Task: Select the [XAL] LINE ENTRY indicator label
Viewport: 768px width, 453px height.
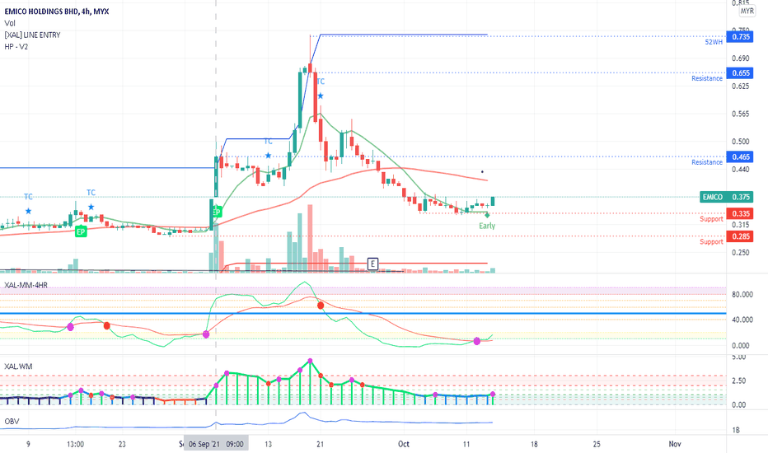Action: click(x=32, y=35)
